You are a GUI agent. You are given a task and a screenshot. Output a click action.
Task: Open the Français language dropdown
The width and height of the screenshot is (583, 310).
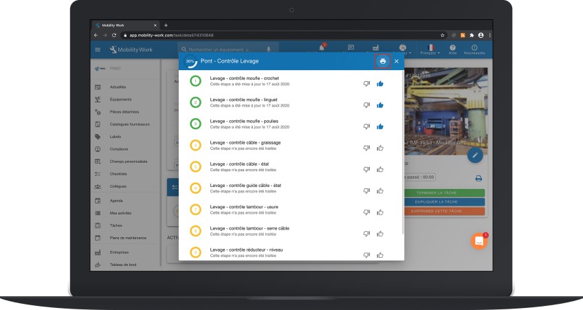coord(430,49)
